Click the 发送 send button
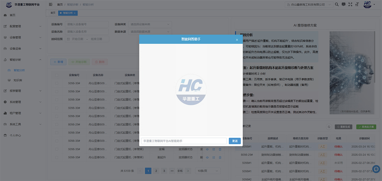382x181 pixels. 235,141
